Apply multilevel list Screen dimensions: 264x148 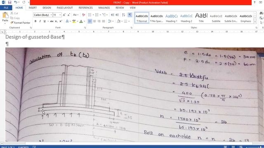pyautogui.click(x=104, y=15)
